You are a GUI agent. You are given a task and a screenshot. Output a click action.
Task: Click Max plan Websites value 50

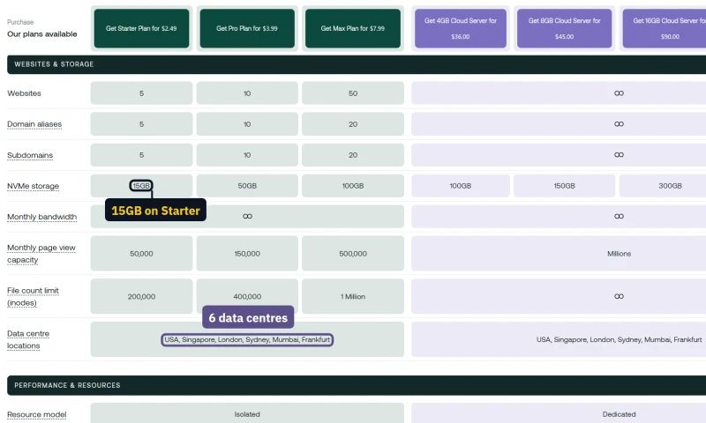(352, 93)
